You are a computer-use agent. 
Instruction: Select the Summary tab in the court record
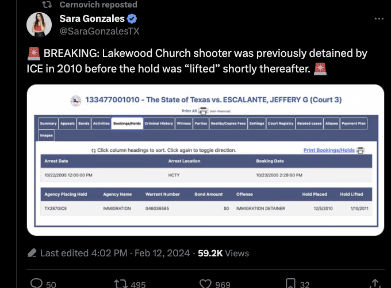(48, 124)
